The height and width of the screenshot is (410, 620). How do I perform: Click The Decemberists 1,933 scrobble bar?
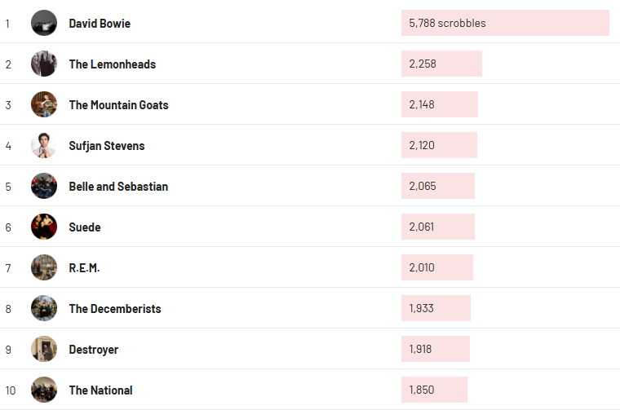(x=436, y=308)
